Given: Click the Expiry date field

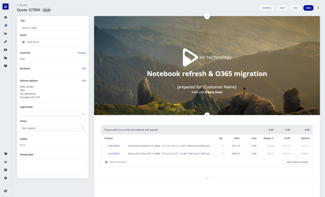Looking at the screenshot, I should pos(53,42).
